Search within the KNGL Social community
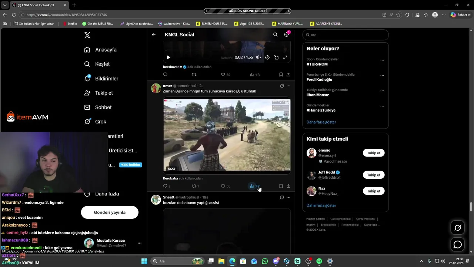 coord(275,34)
